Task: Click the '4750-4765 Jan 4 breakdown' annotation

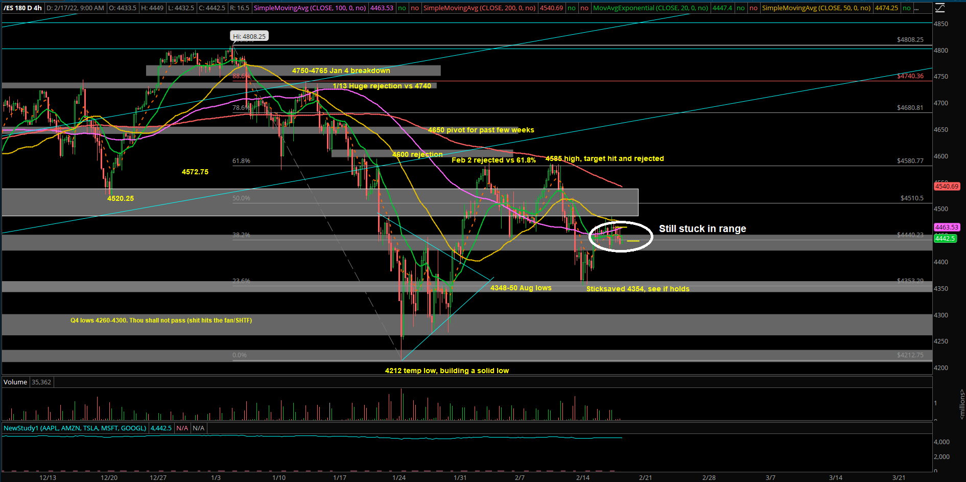Action: coord(341,71)
